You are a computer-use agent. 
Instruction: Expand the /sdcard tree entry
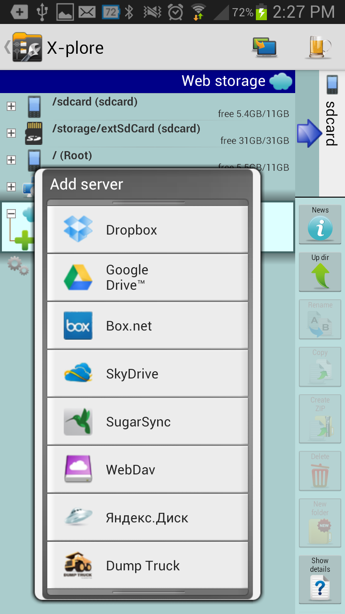(x=11, y=106)
